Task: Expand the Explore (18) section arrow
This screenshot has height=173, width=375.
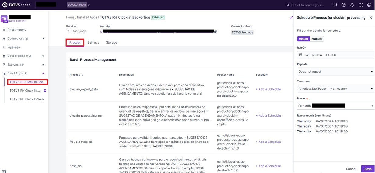Action: point(43,65)
